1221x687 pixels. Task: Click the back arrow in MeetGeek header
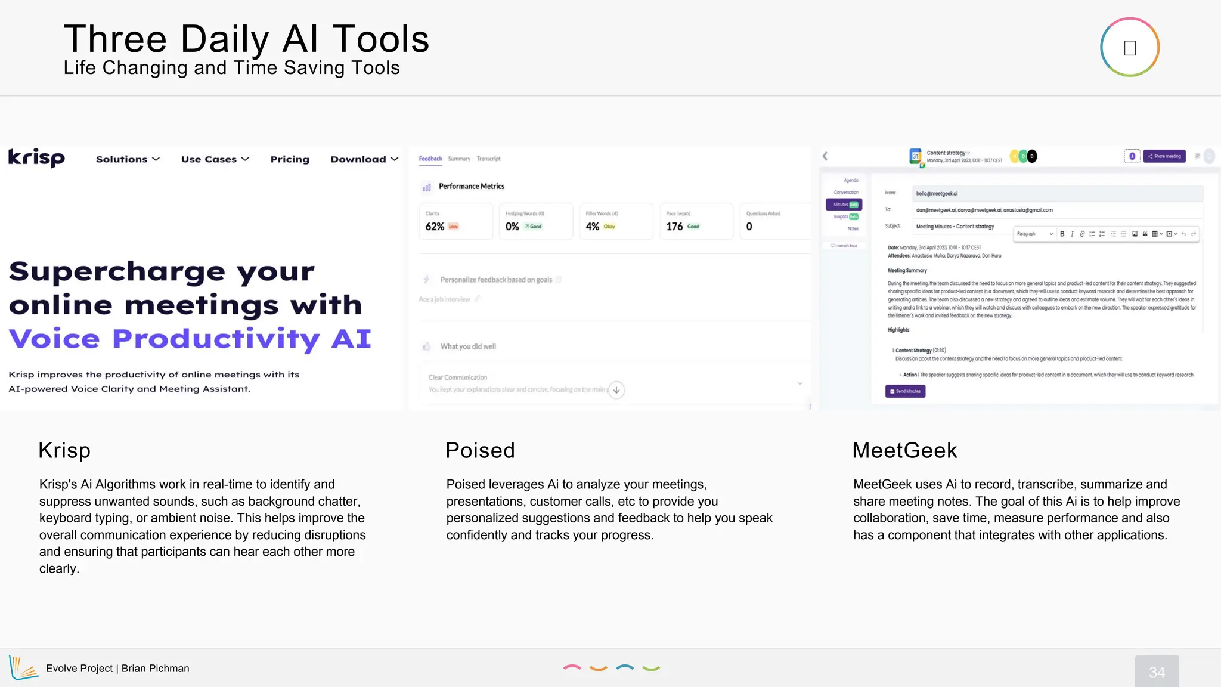click(825, 156)
